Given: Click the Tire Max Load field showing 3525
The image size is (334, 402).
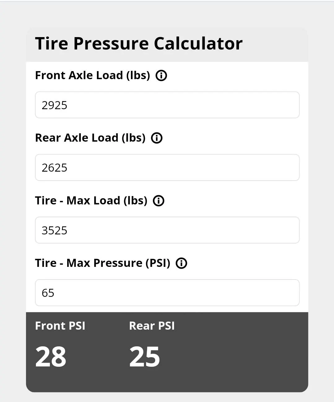Looking at the screenshot, I should pyautogui.click(x=167, y=230).
